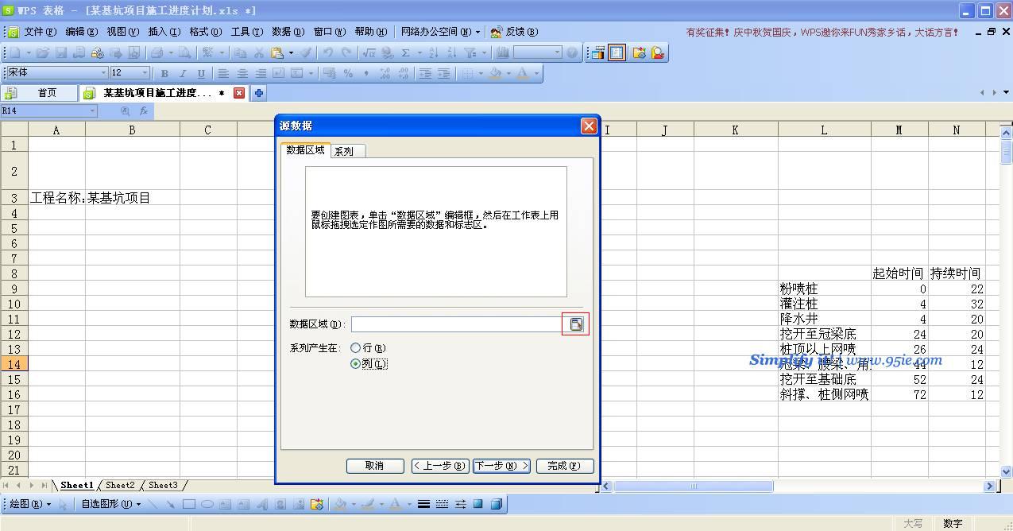The width and height of the screenshot is (1013, 531).
Task: Switch to the 系列 tab in dialog
Action: click(x=344, y=151)
